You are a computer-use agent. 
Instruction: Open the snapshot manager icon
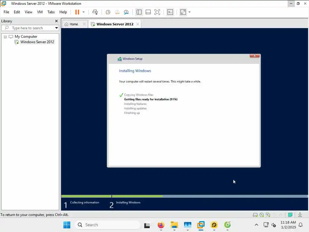pyautogui.click(x=126, y=12)
